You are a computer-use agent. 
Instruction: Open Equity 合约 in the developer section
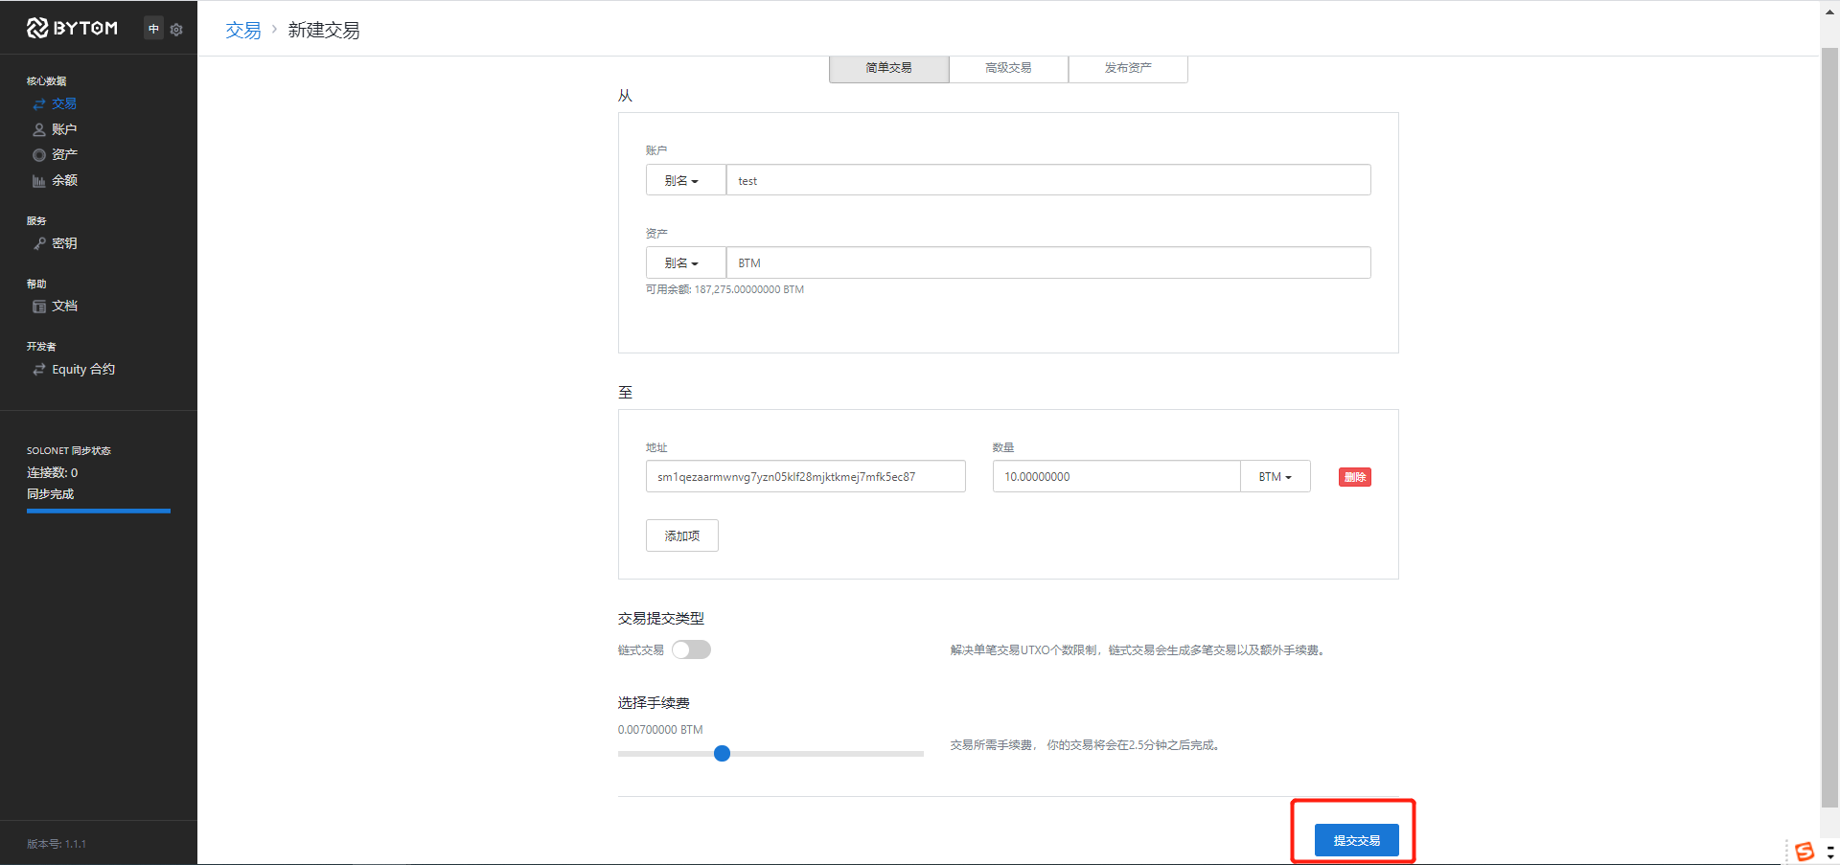tap(83, 369)
